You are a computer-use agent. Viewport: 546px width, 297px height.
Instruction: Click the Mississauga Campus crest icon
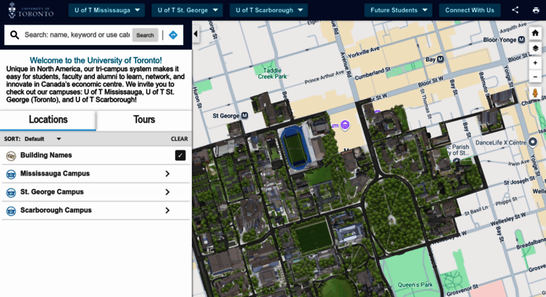point(11,174)
